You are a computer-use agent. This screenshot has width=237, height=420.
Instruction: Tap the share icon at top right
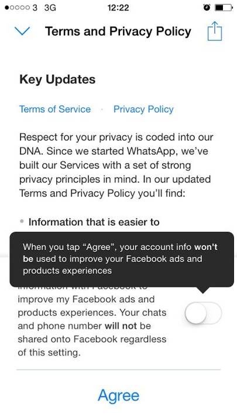pyautogui.click(x=215, y=31)
